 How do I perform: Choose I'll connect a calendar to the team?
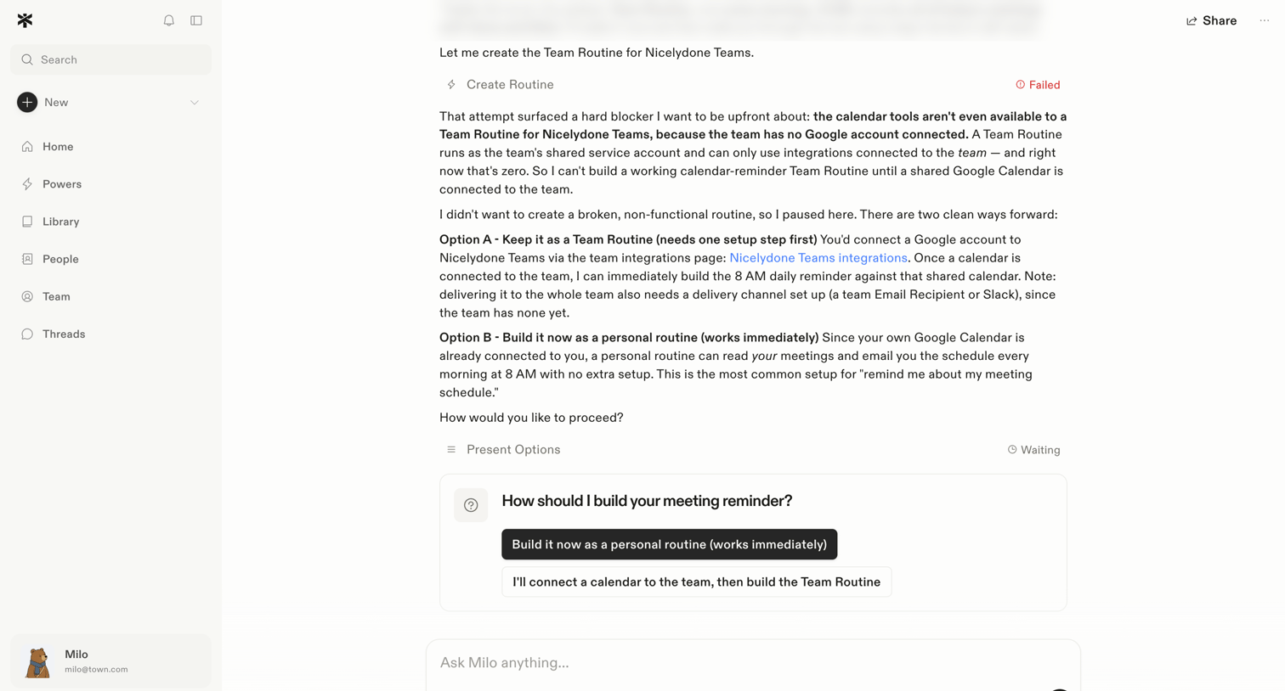point(696,581)
